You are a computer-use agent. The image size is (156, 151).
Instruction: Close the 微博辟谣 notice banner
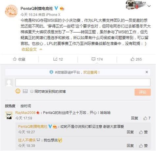(147, 72)
